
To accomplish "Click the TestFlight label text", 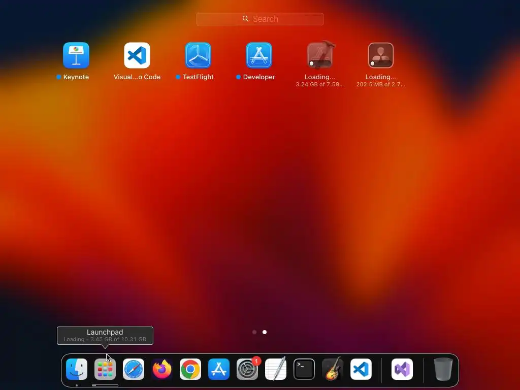I will [x=198, y=77].
